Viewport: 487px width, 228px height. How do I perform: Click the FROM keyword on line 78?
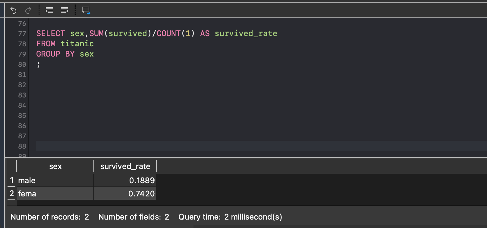[46, 44]
